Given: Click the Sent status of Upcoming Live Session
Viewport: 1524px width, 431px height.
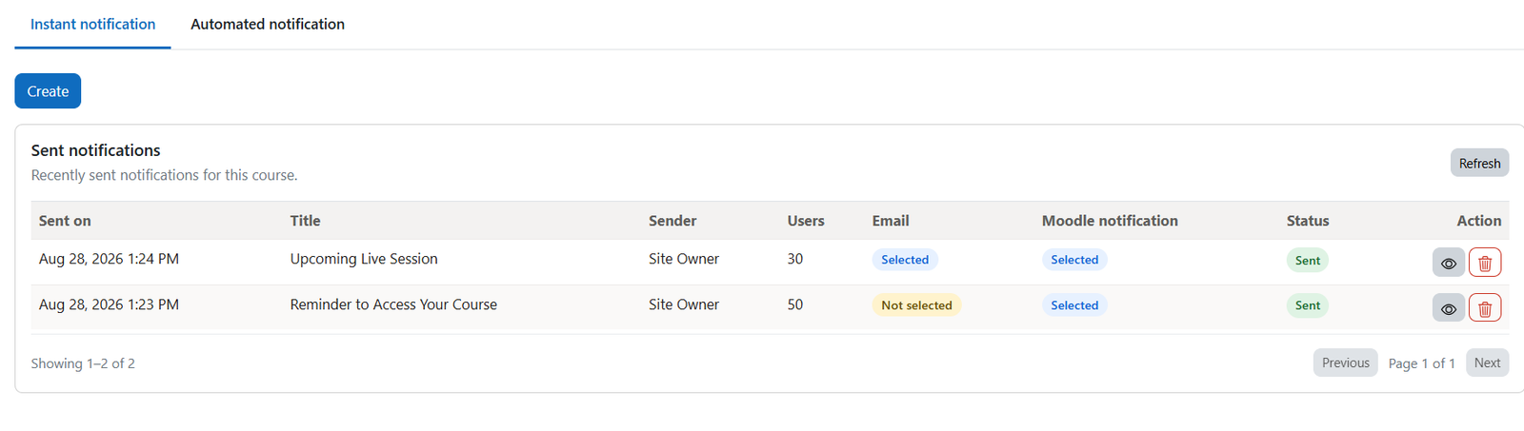Looking at the screenshot, I should (x=1307, y=260).
